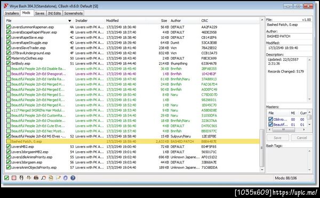
Task: Click Masters list scroll-right arrow
Action: click(x=304, y=129)
